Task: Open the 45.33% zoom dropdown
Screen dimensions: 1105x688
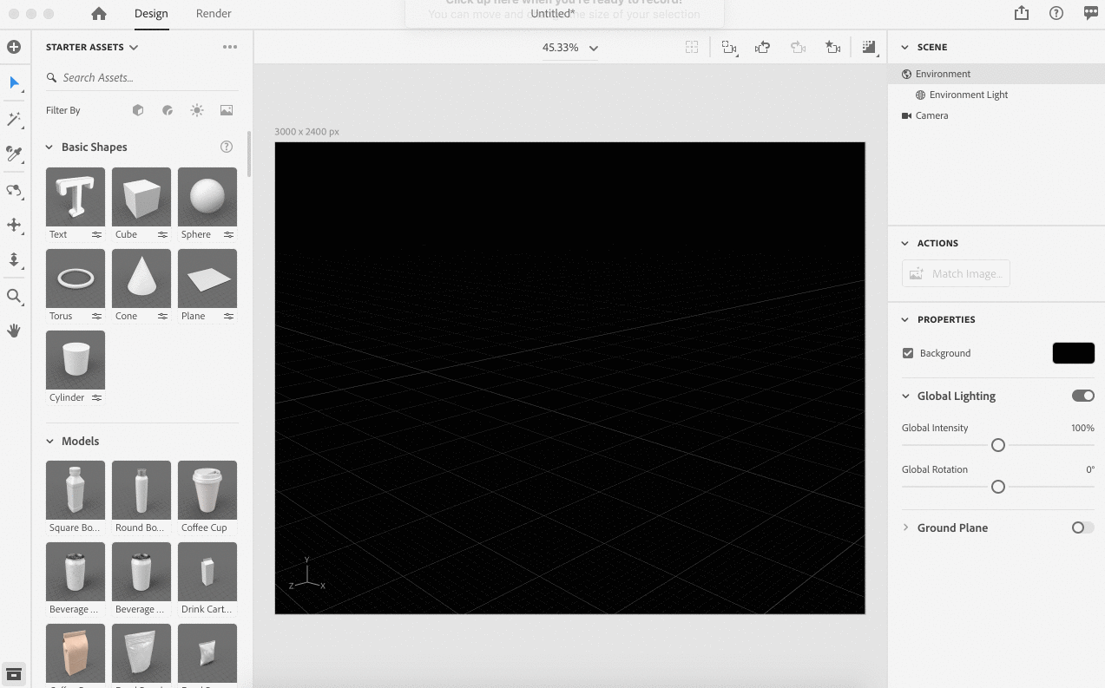Action: tap(570, 48)
